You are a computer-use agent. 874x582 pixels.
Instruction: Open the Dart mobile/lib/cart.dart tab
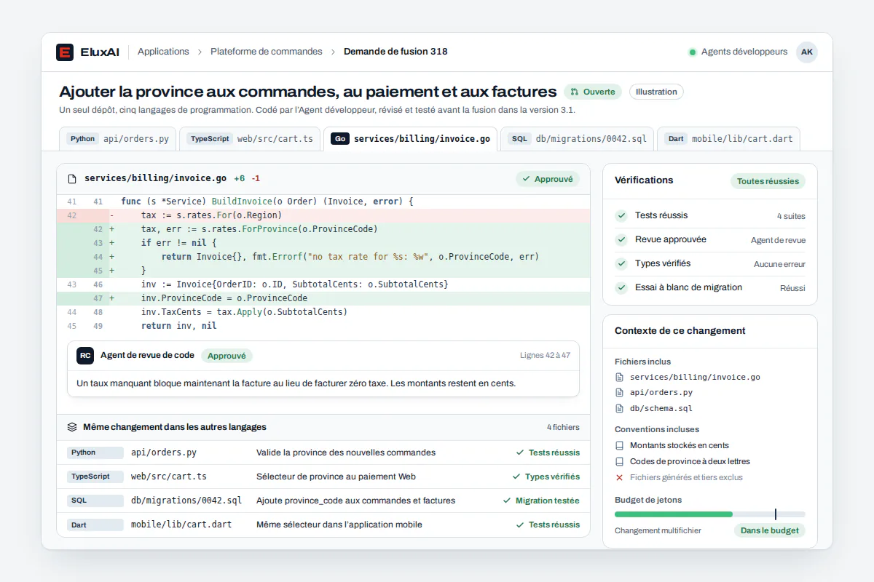[x=729, y=139]
